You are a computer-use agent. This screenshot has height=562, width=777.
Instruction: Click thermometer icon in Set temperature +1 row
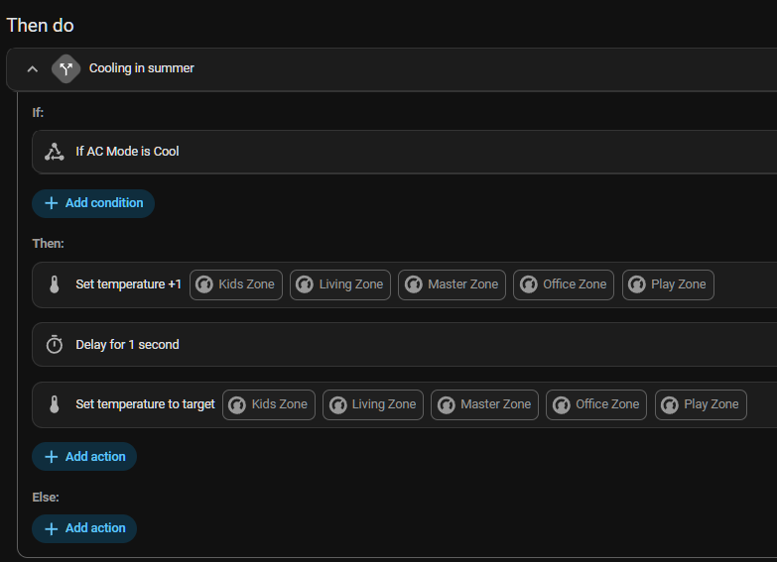click(x=55, y=284)
